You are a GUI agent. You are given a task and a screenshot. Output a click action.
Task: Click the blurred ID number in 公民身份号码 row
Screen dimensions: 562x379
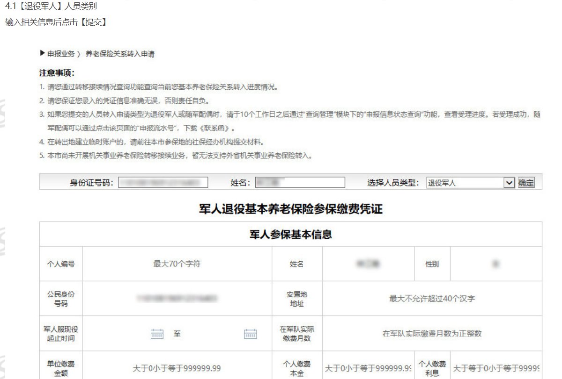click(x=177, y=298)
